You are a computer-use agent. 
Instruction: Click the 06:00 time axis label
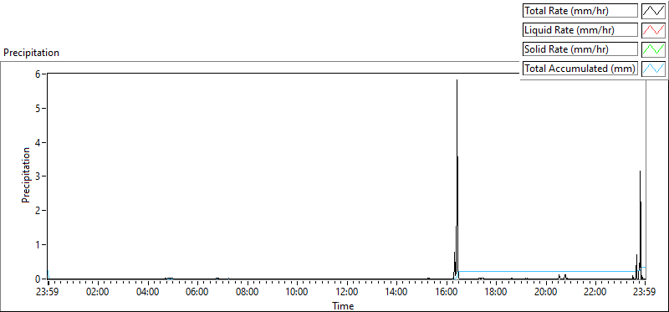click(198, 293)
